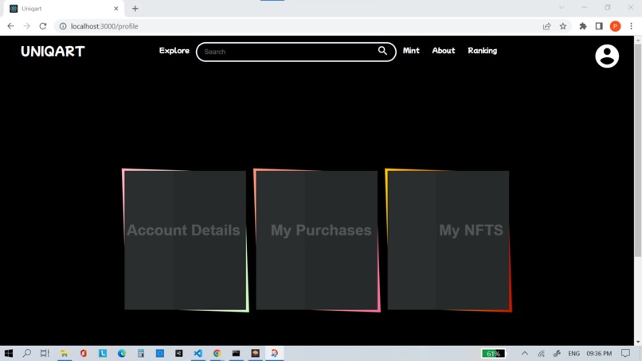Open the Mint page
This screenshot has height=361, width=642.
tap(411, 51)
